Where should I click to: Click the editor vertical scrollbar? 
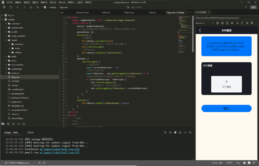click(x=193, y=34)
